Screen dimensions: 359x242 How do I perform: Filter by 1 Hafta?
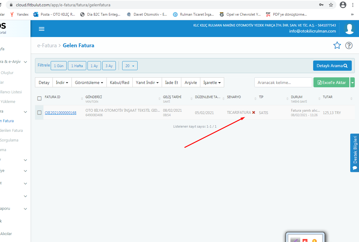[x=77, y=66]
